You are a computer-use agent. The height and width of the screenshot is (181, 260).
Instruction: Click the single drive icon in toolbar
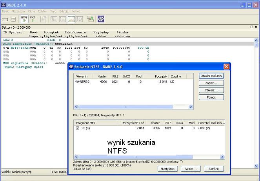(5, 19)
